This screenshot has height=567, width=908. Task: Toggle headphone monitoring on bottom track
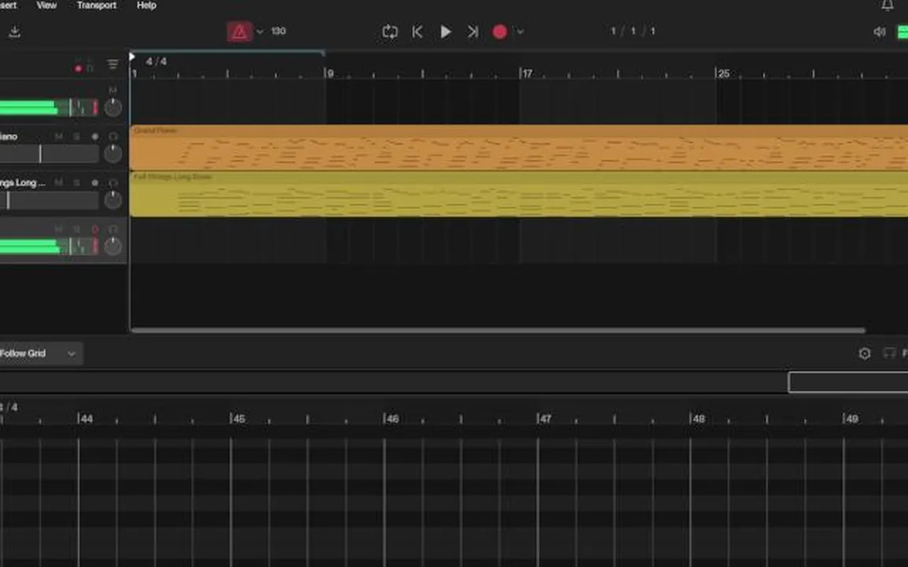tap(113, 229)
